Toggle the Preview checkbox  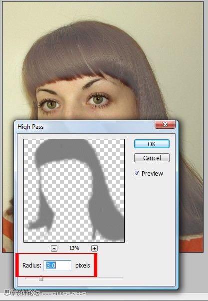click(137, 173)
